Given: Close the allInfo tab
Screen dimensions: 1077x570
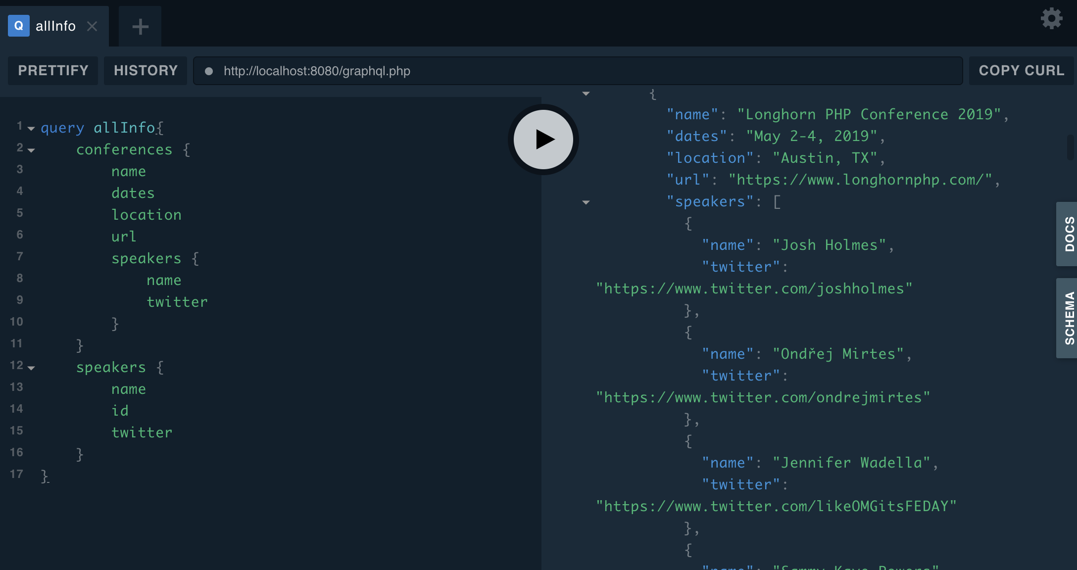Looking at the screenshot, I should click(x=92, y=26).
